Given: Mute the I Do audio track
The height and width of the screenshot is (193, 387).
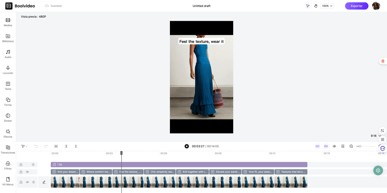Looking at the screenshot, I should pyautogui.click(x=33, y=165).
